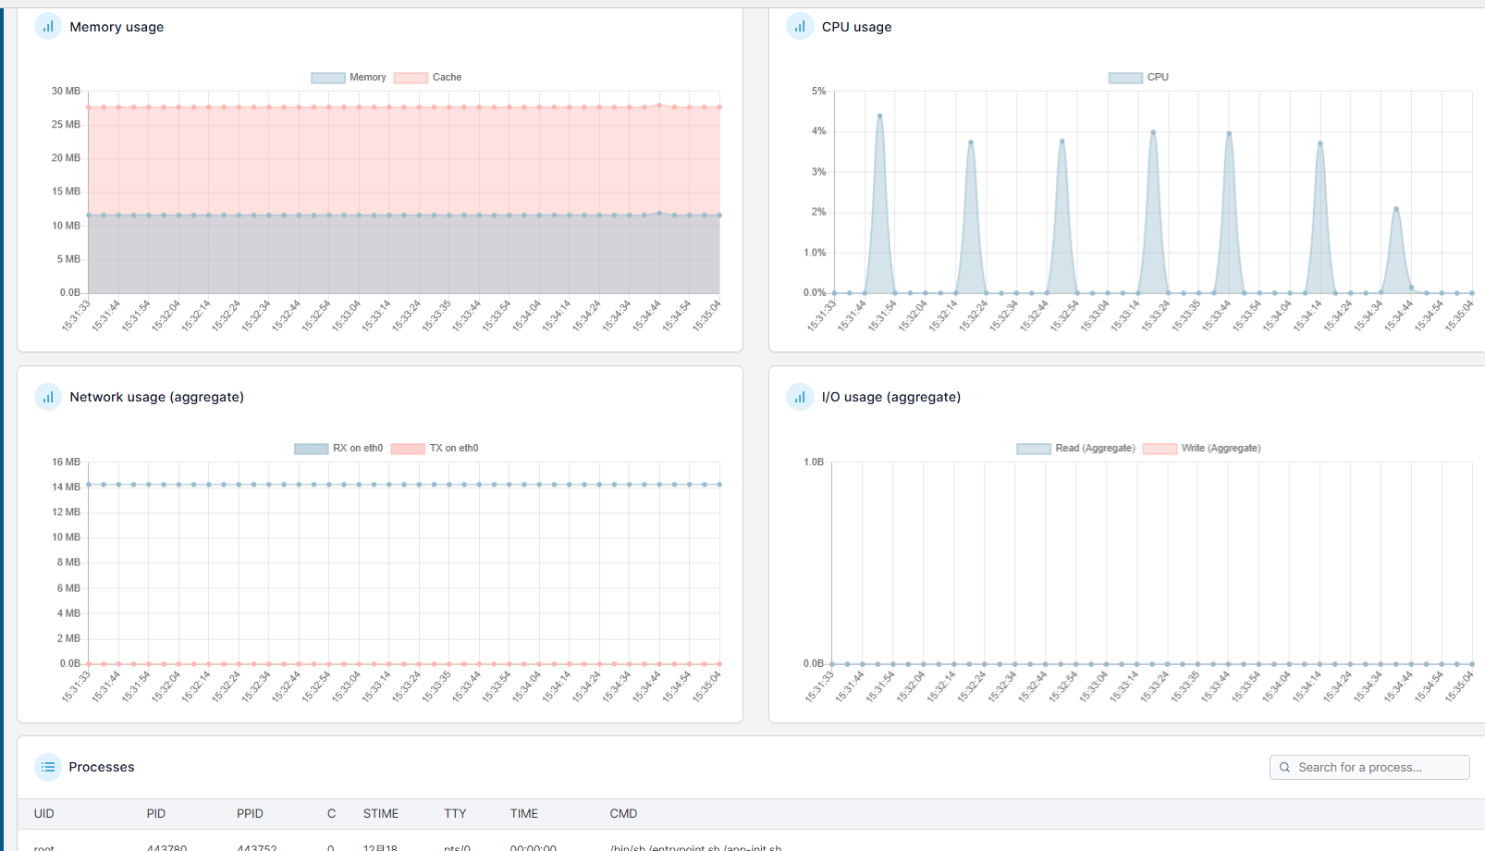Click the Network usage (aggregate) title
The image size is (1485, 851).
click(157, 397)
